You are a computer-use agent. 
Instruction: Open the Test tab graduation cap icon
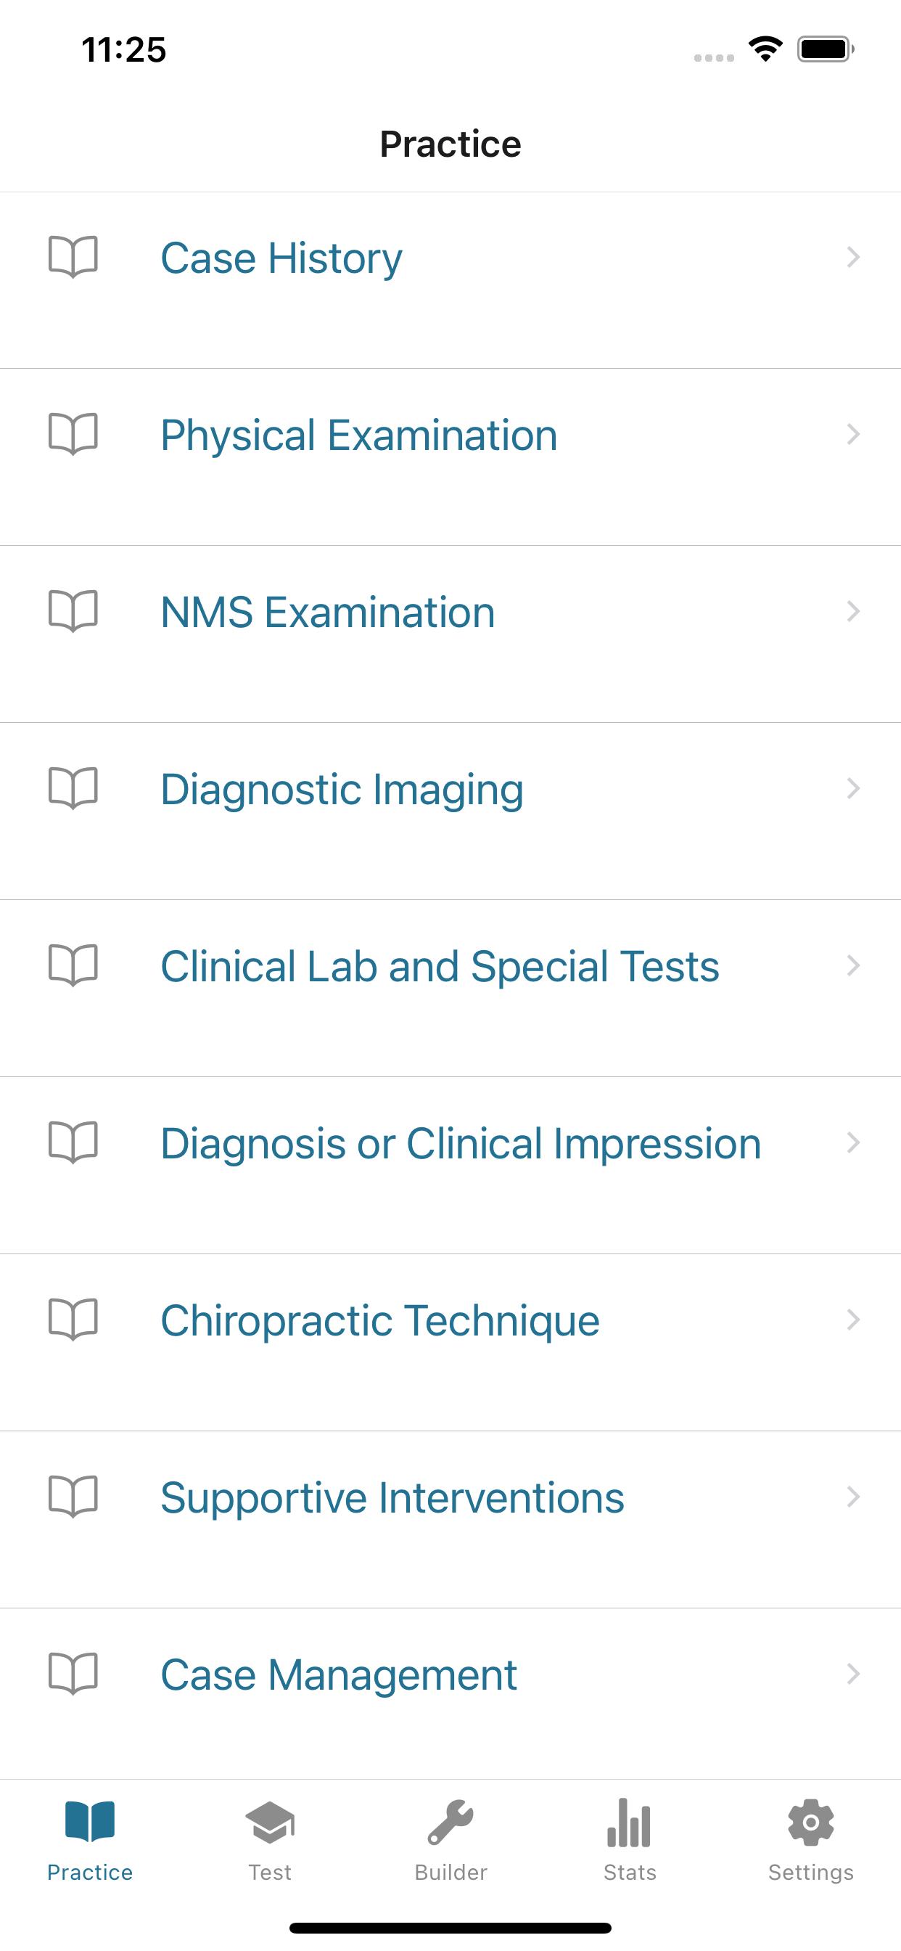[x=271, y=1823]
